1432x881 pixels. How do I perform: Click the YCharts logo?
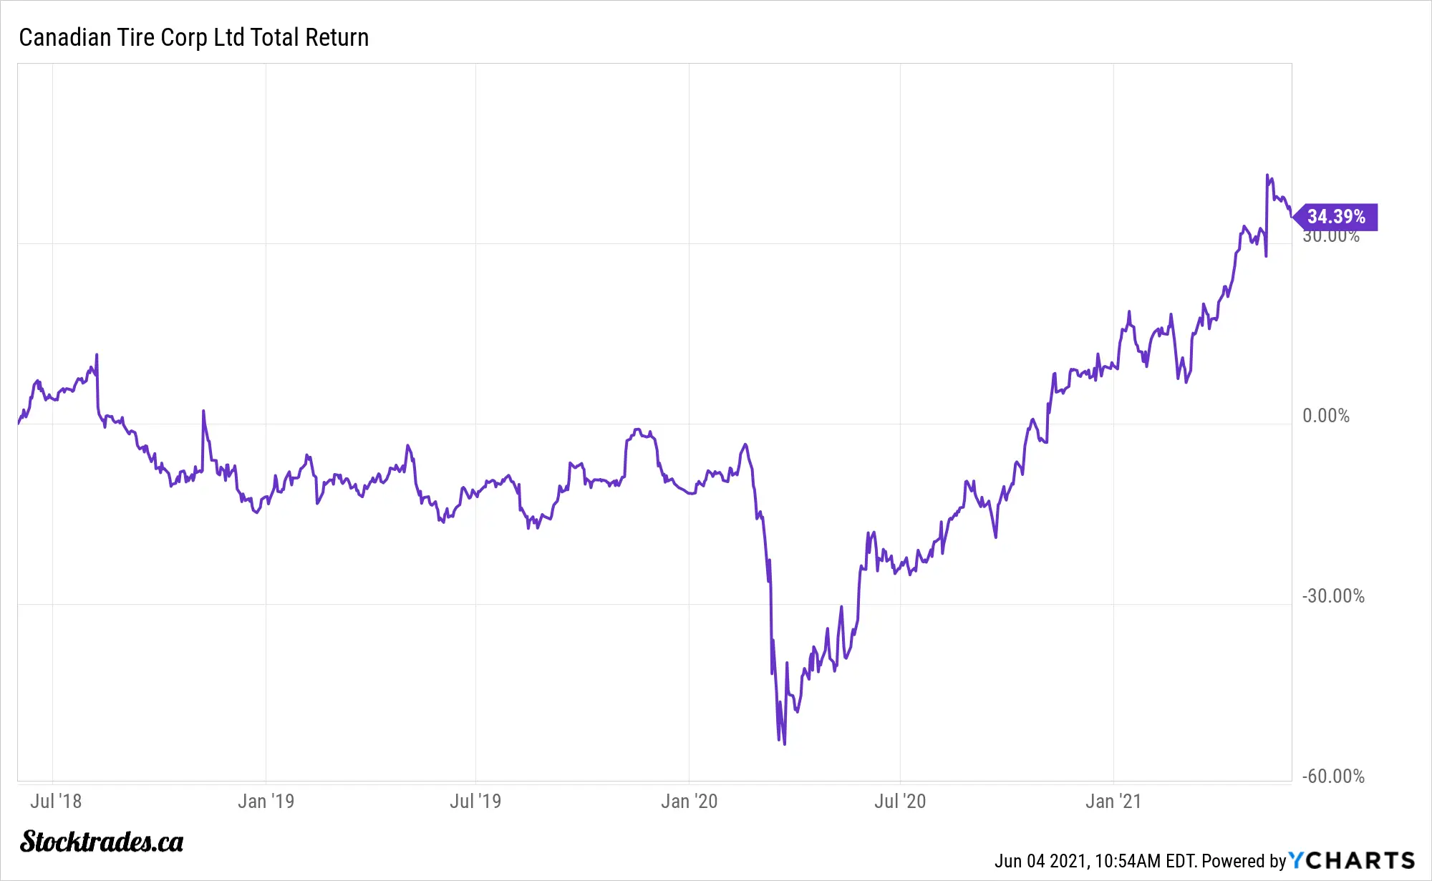coord(1352,860)
